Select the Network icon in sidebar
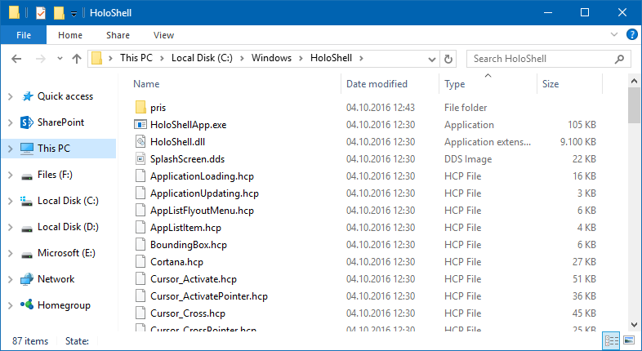The height and width of the screenshot is (351, 642). coord(27,279)
